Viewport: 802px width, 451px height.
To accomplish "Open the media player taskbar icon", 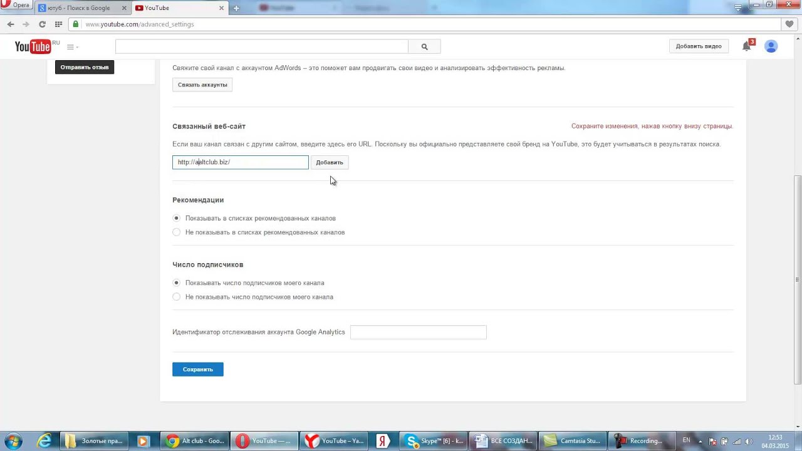I will pos(143,441).
